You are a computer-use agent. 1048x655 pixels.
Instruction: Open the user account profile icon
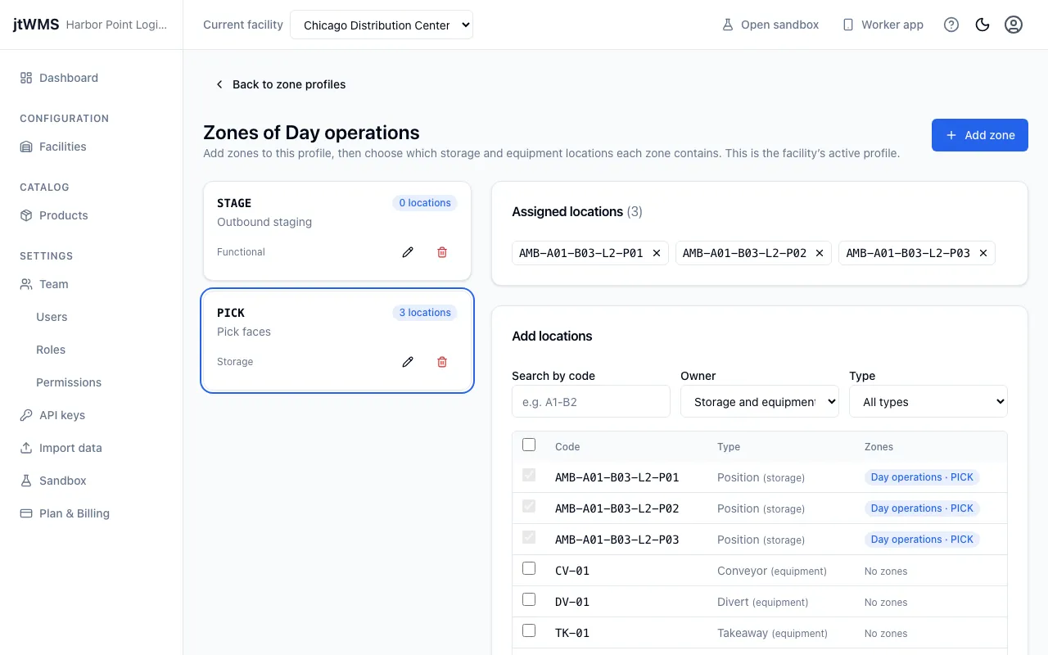(x=1014, y=25)
